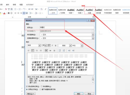Toggle underline button in style dialog

[56, 45]
